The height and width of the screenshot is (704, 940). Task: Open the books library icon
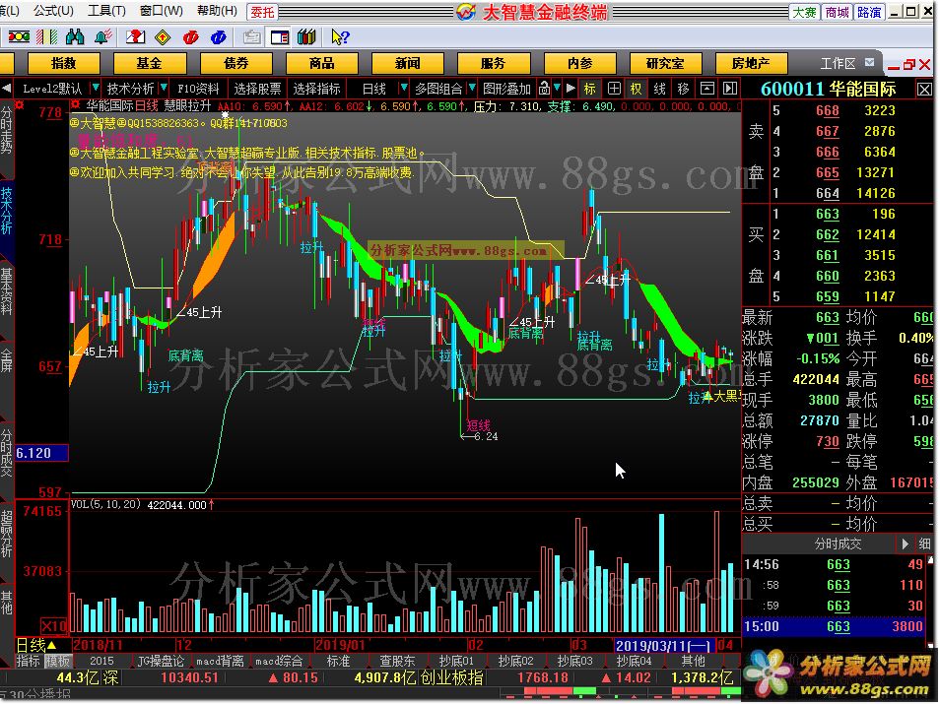point(306,37)
